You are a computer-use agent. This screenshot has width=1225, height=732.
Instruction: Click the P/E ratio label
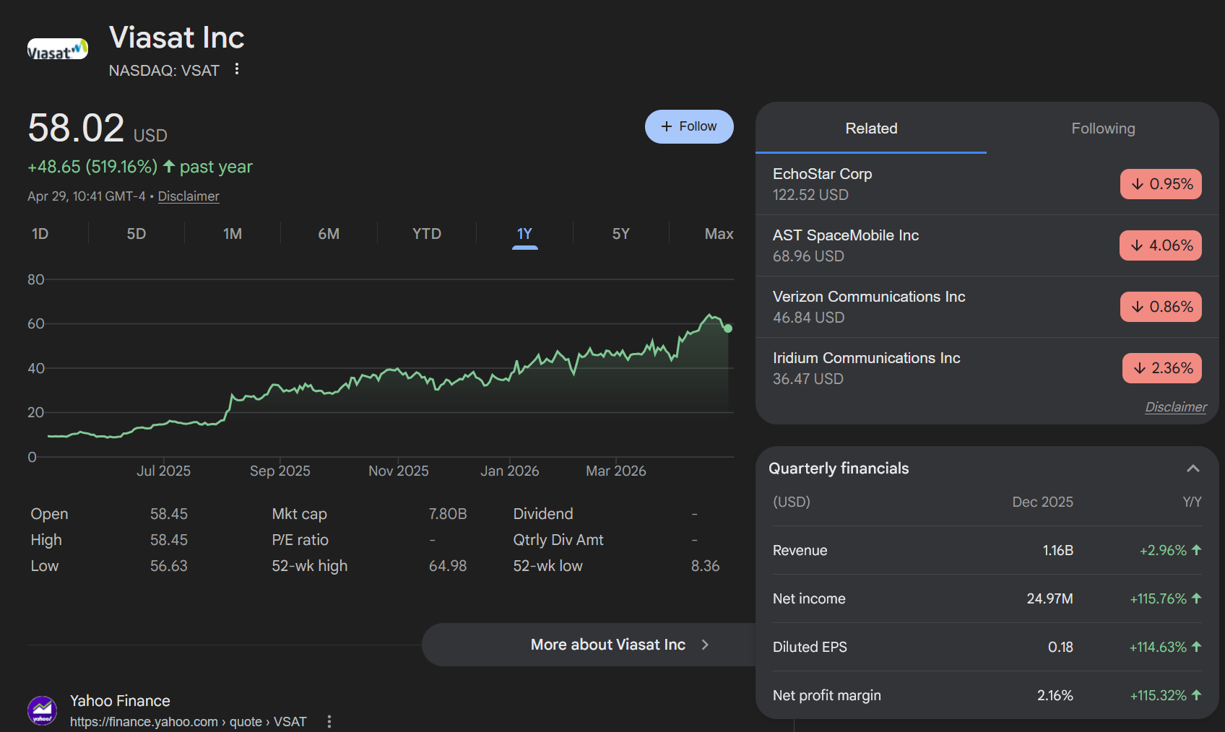[x=300, y=540]
